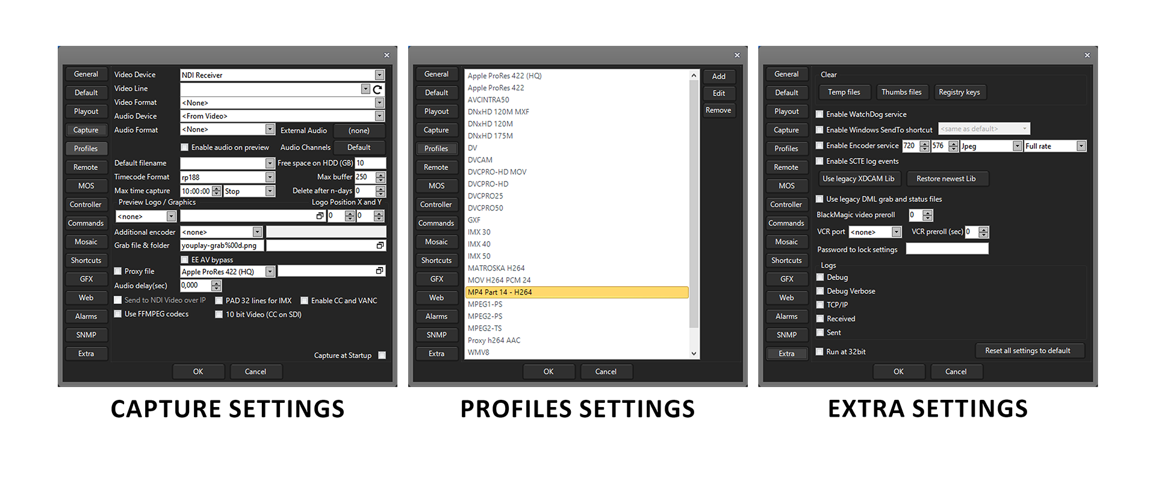Click scroll-up arrow in the profiles list

pos(694,76)
